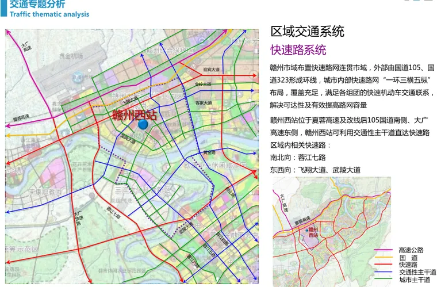
Task: Click the 蓉江四路 road label
Action: (222, 239)
